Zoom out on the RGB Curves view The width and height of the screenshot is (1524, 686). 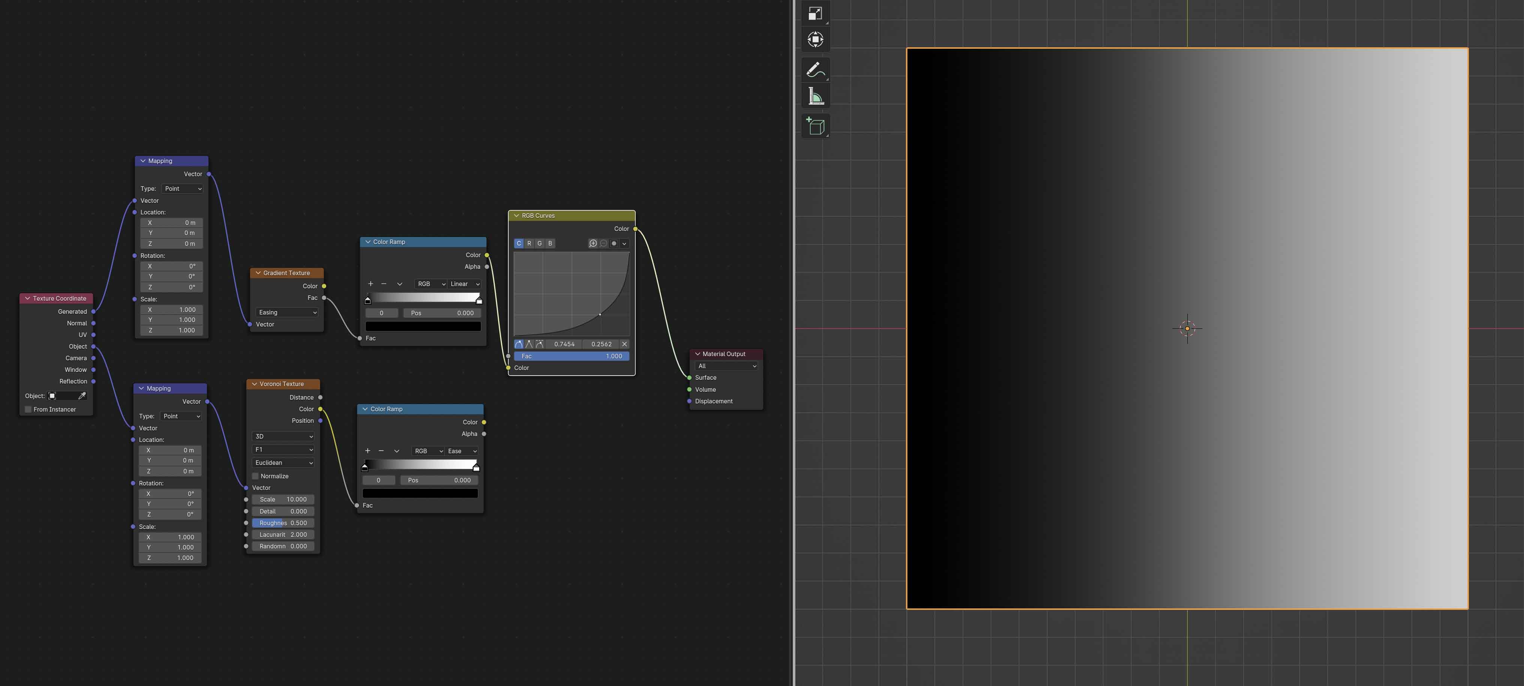(603, 243)
